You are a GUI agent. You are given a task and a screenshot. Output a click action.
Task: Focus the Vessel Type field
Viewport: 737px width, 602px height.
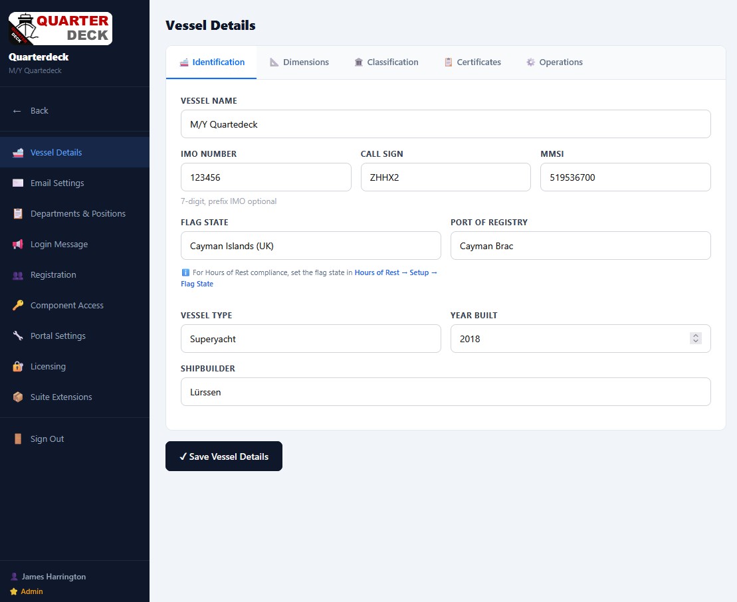(x=311, y=339)
